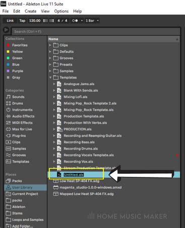
Task: Open the Plug-Ins category icon
Action: [x=8, y=136]
